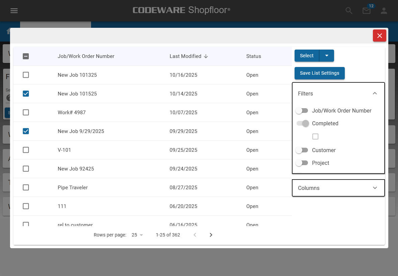Viewport: 398px width, 276px height.
Task: Close the dialog with red X
Action: 380,36
